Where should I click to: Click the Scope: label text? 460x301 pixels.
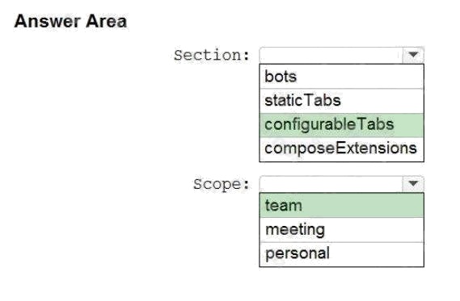[x=222, y=184]
